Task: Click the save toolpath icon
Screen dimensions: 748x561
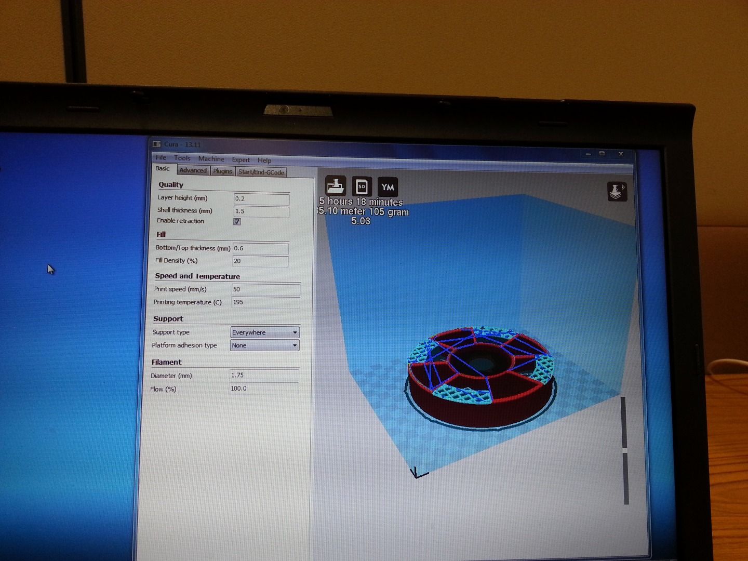Action: tap(336, 186)
